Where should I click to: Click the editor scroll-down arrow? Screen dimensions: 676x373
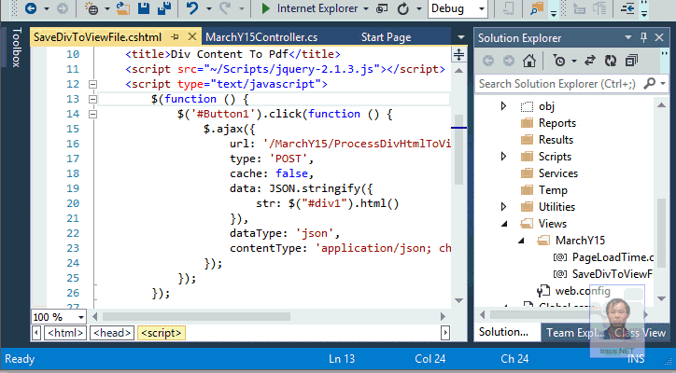pos(458,300)
